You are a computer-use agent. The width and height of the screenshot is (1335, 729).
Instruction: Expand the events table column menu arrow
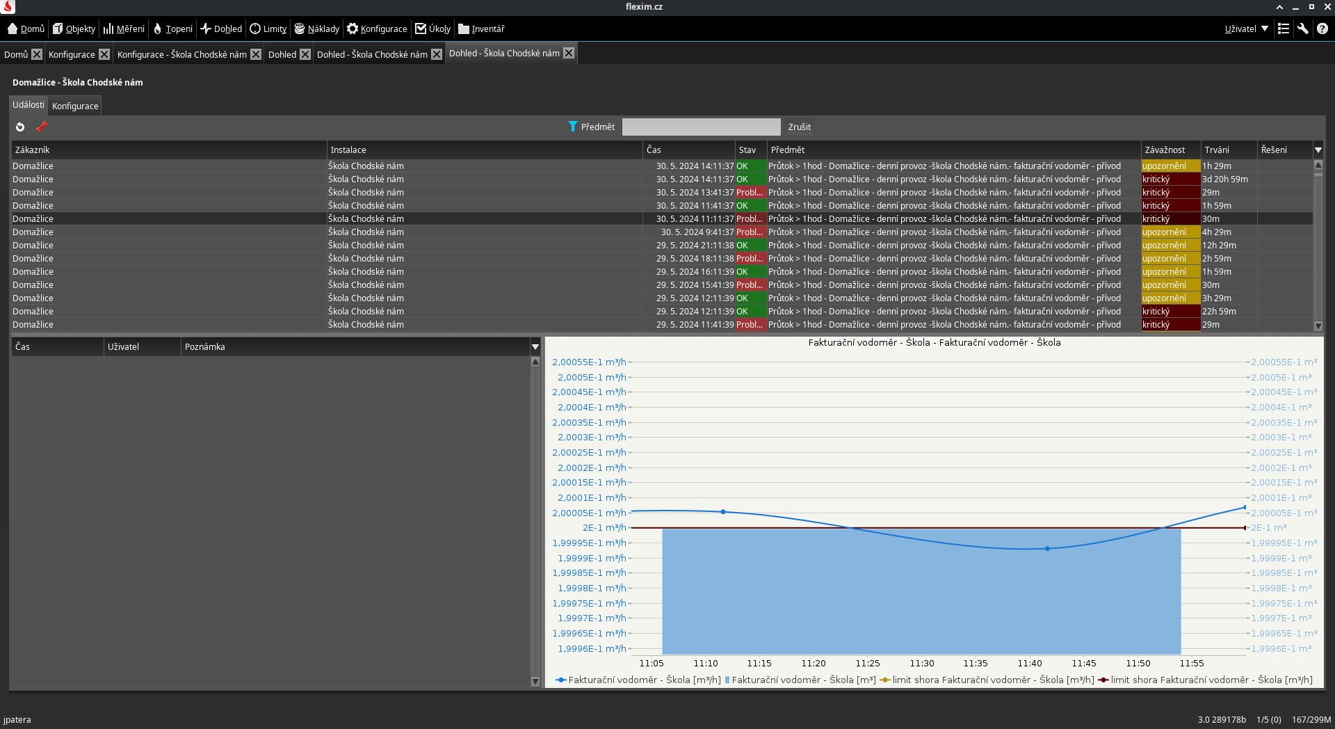1318,150
